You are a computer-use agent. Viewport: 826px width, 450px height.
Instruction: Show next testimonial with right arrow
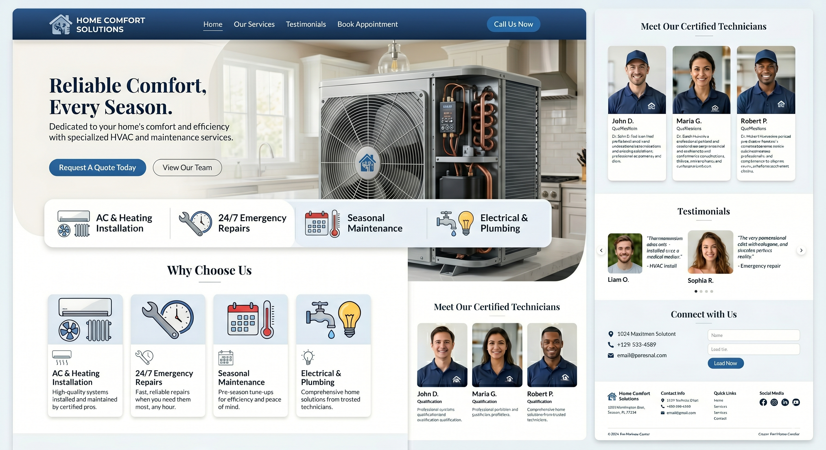click(801, 250)
